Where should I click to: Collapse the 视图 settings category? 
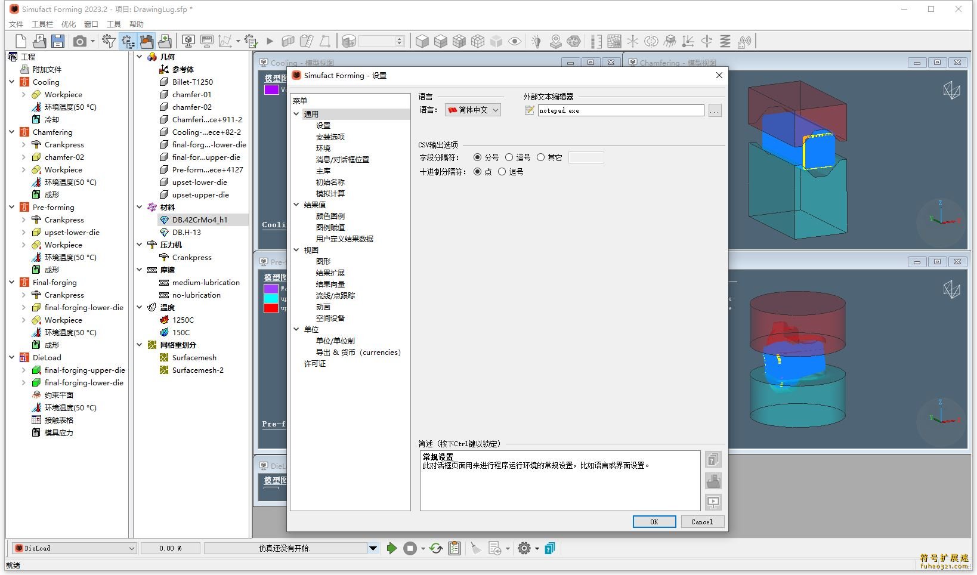(x=296, y=250)
